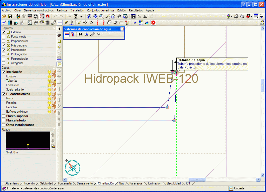Click the dimension measurement icon in side strip

(x=59, y=58)
